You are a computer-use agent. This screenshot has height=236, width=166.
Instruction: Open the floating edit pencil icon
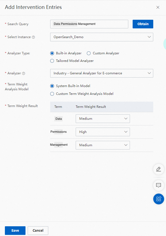tap(159, 169)
